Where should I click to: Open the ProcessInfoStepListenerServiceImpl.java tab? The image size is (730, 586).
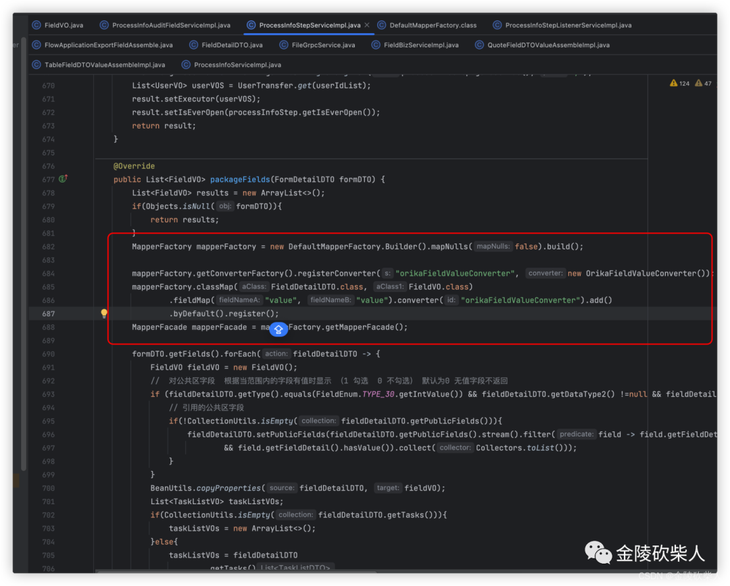point(562,25)
